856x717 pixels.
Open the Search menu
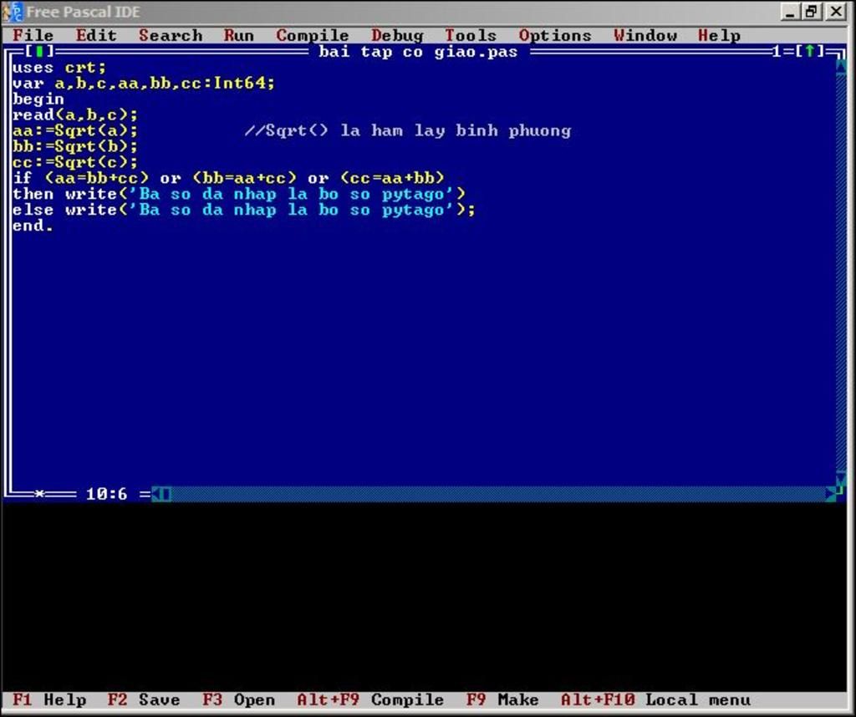(x=171, y=35)
